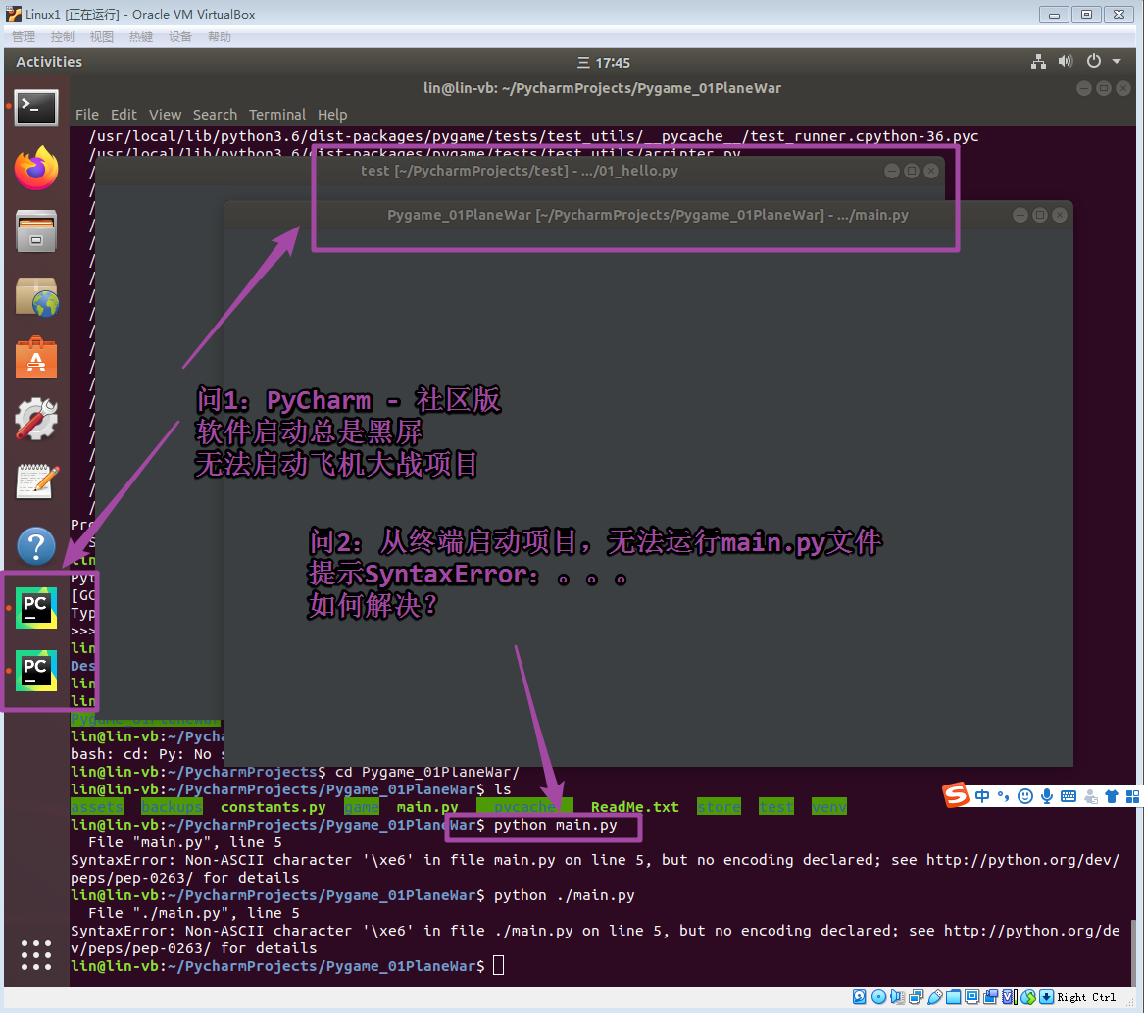Open the VirtualBox 热键 menu
The image size is (1144, 1013).
tap(141, 36)
